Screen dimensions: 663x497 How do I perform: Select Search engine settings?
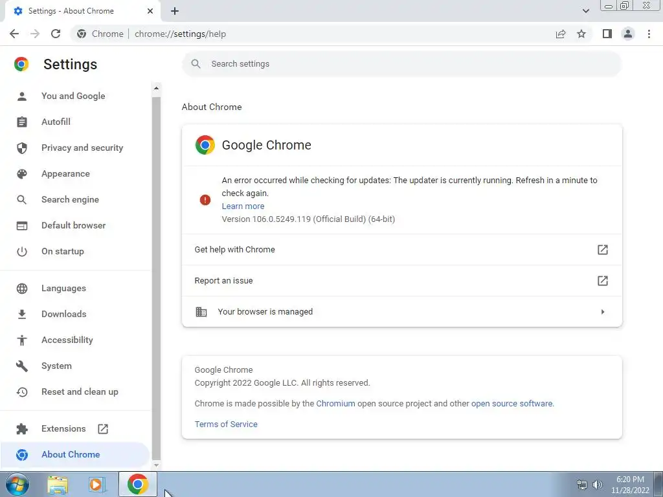(75, 199)
